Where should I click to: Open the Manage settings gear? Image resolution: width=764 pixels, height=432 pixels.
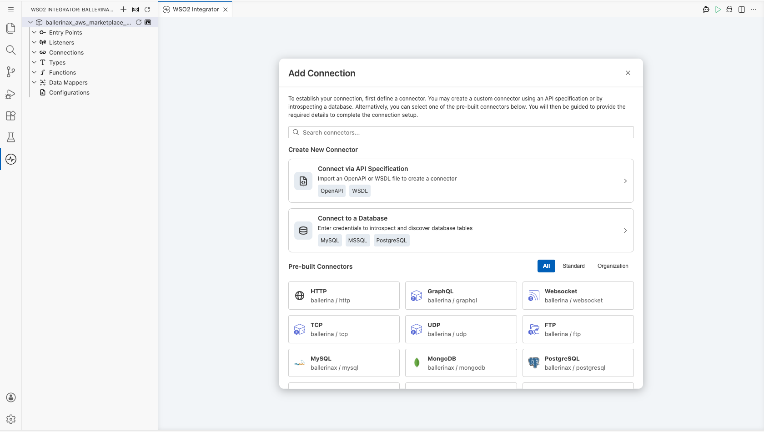pyautogui.click(x=11, y=419)
